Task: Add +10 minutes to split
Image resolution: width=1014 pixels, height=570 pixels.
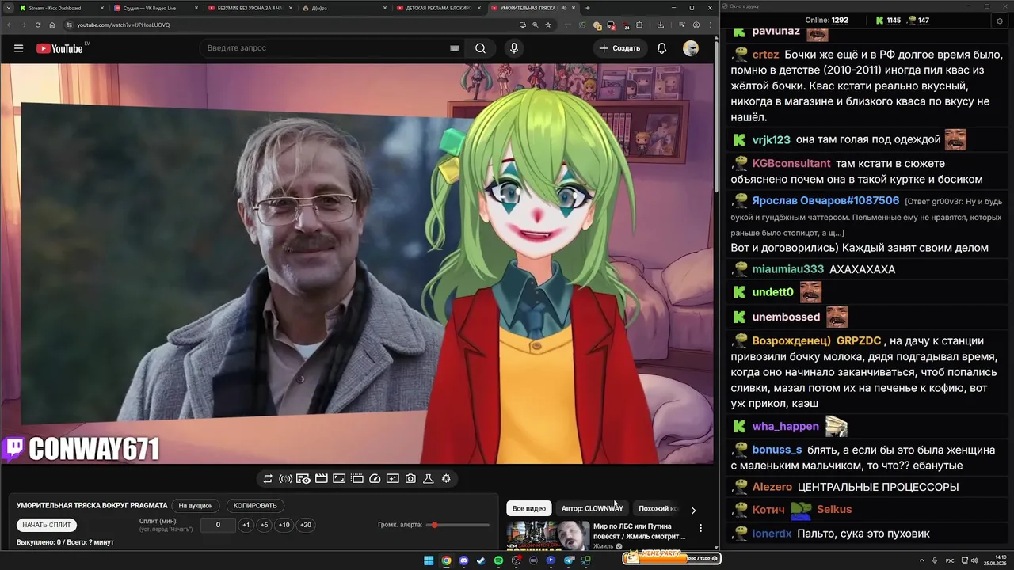Action: (x=284, y=525)
